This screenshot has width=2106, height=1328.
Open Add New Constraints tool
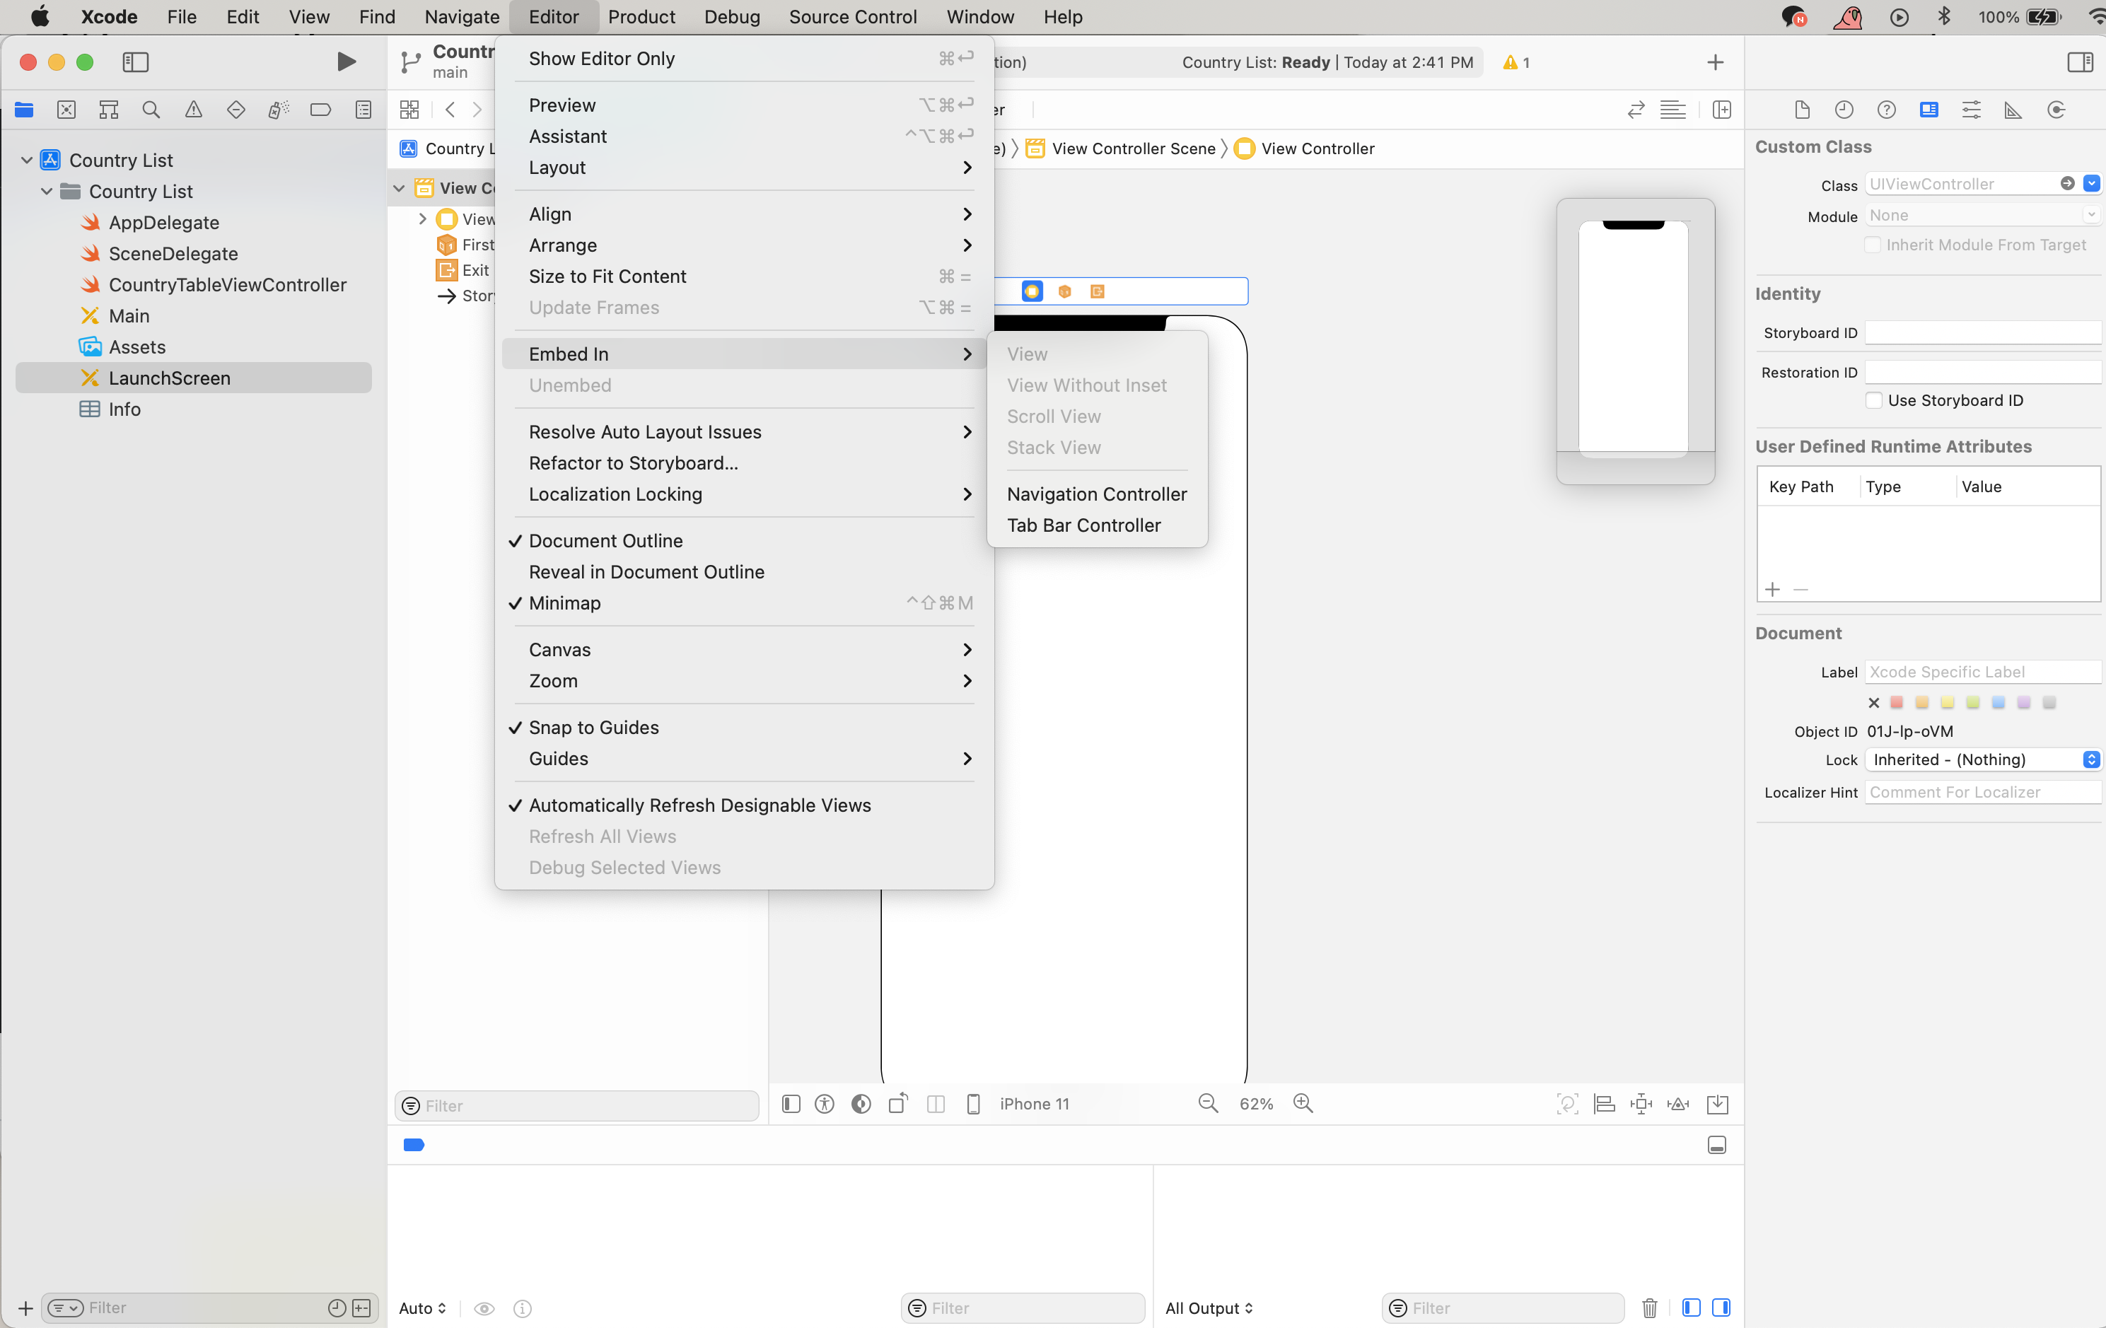[x=1641, y=1103]
